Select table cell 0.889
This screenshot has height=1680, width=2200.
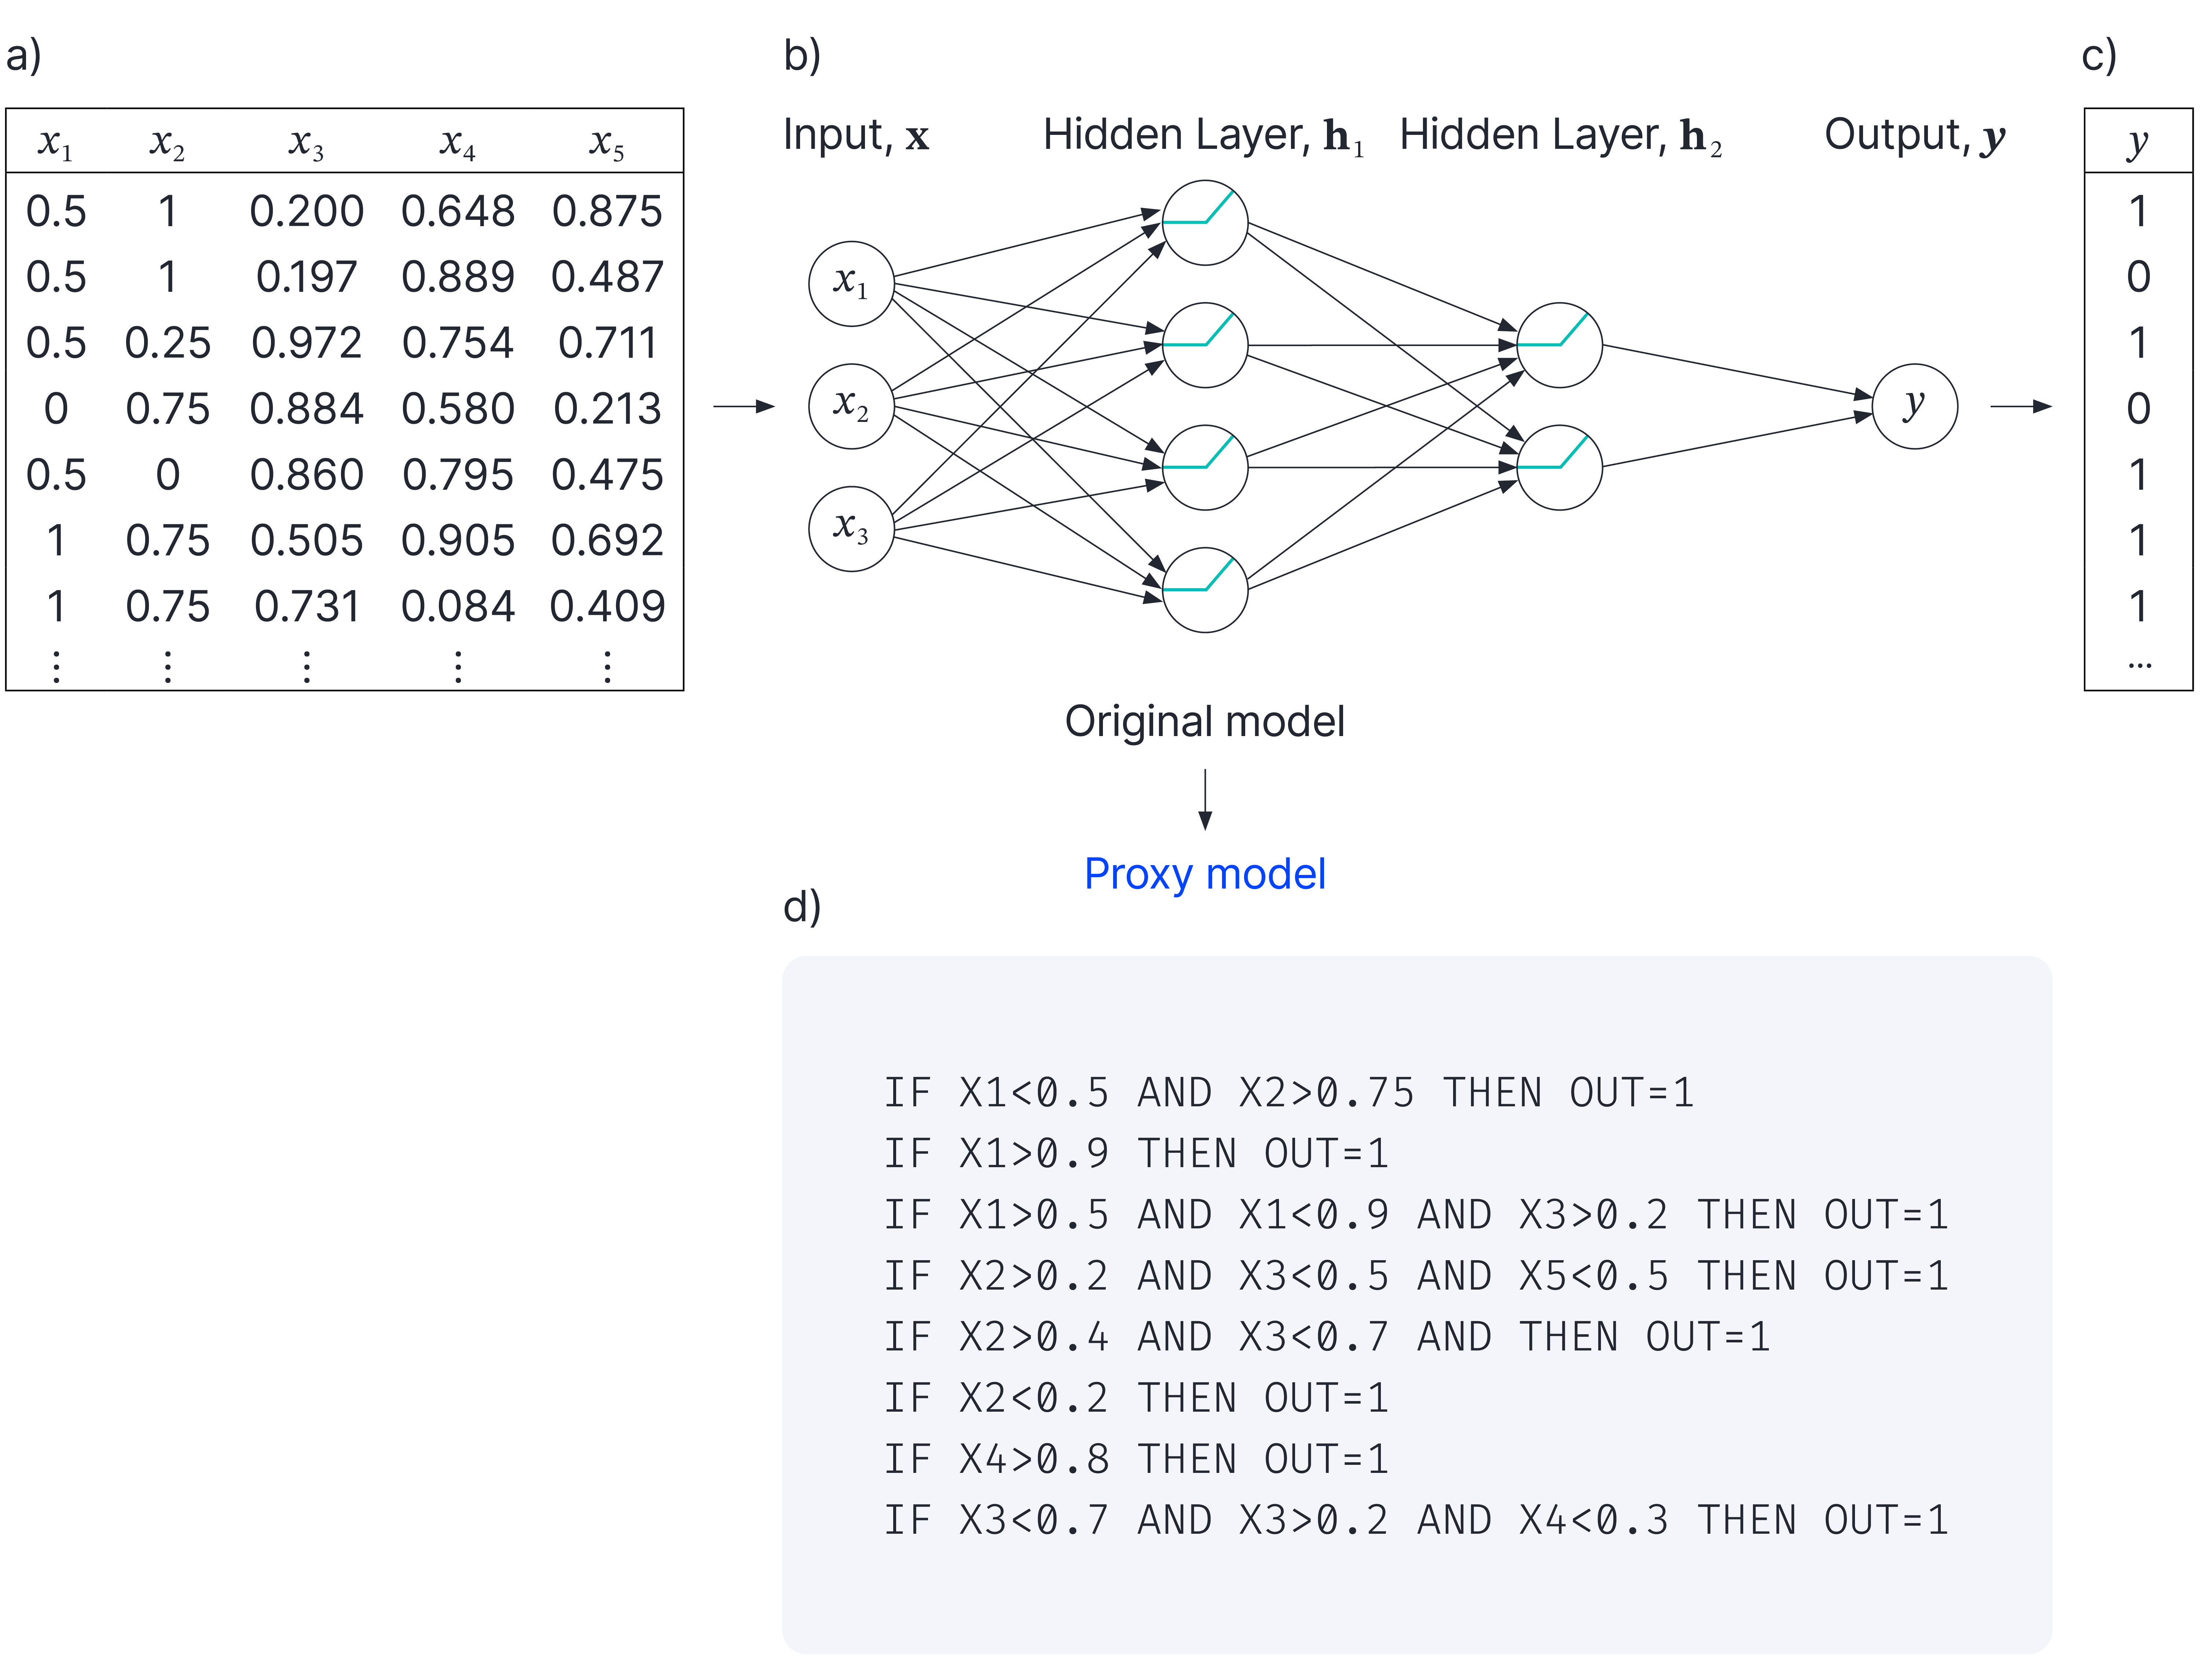(458, 277)
